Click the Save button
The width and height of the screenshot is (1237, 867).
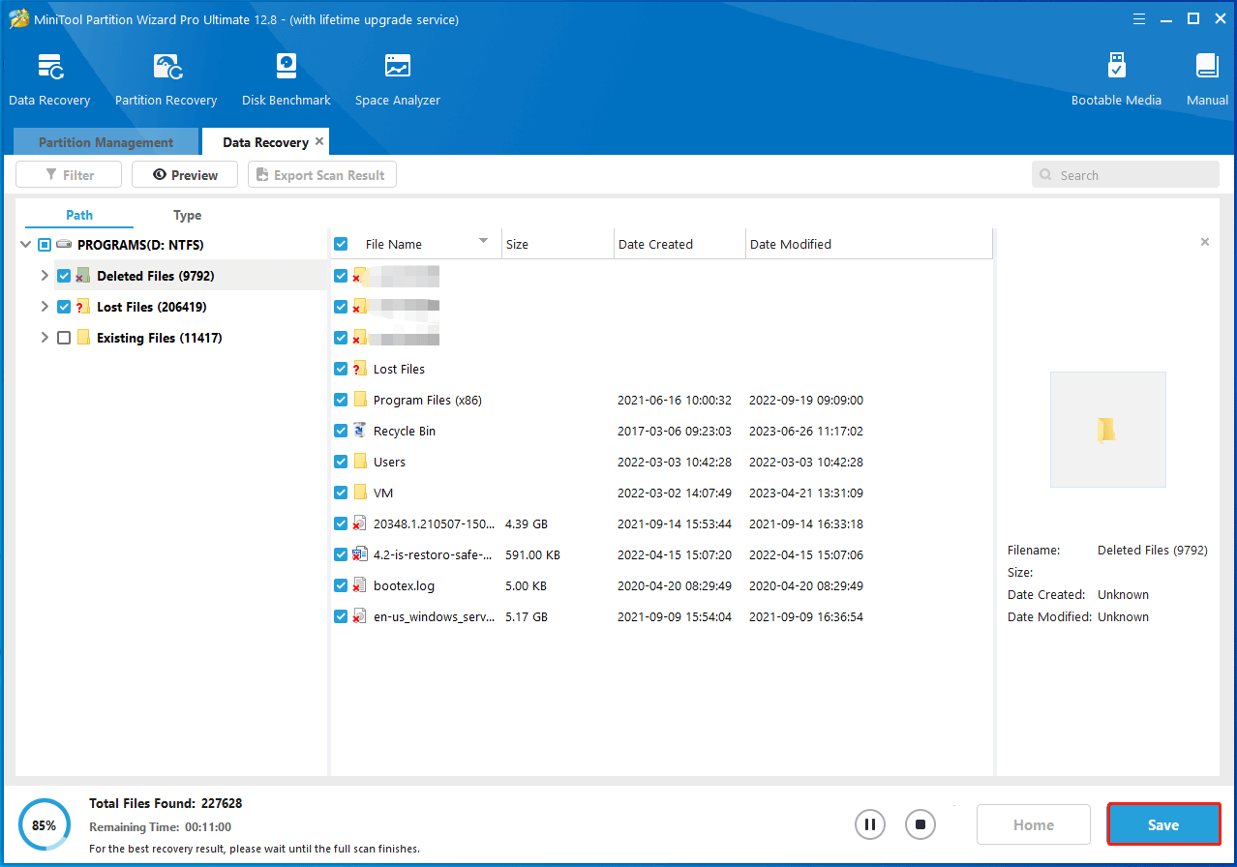point(1163,824)
